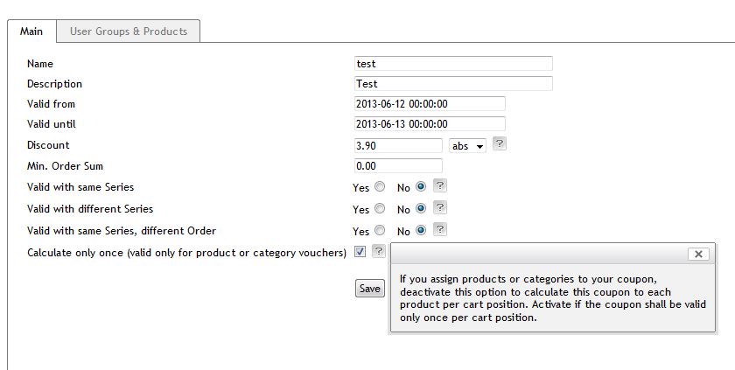Select Yes for Valid with same Series
The height and width of the screenshot is (370, 735).
point(379,187)
